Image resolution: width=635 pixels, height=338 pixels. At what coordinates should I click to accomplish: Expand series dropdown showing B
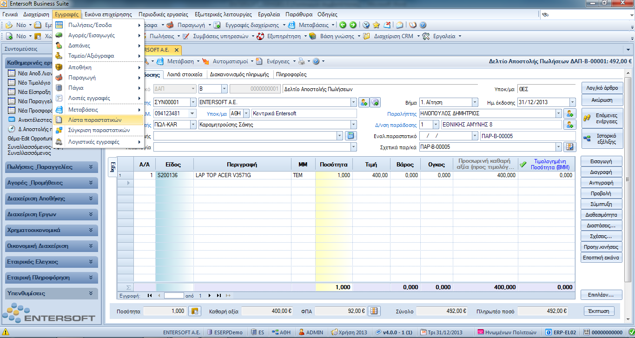point(224,89)
